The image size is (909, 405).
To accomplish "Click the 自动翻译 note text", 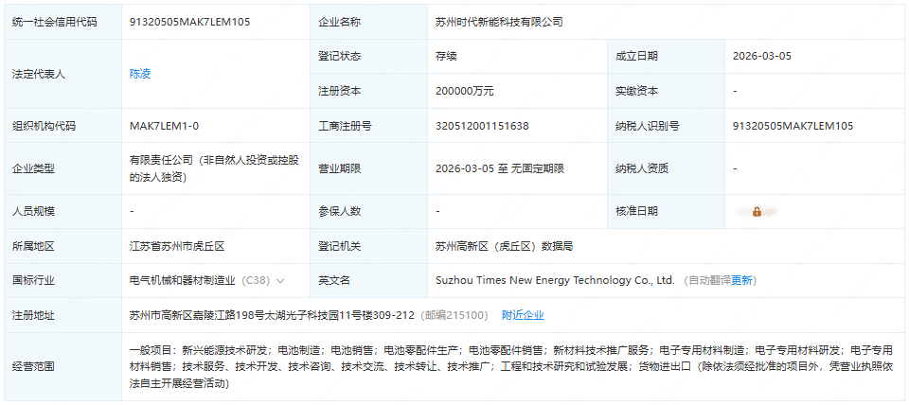I will (x=709, y=280).
